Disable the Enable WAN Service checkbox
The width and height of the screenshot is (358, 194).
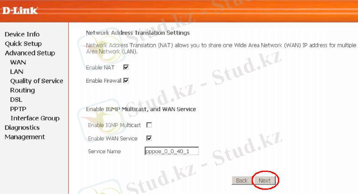pos(149,138)
